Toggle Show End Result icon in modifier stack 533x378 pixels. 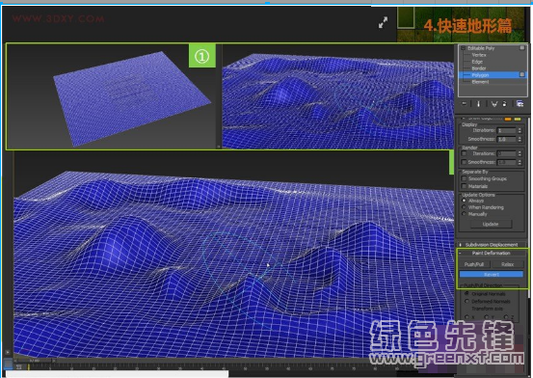click(479, 104)
